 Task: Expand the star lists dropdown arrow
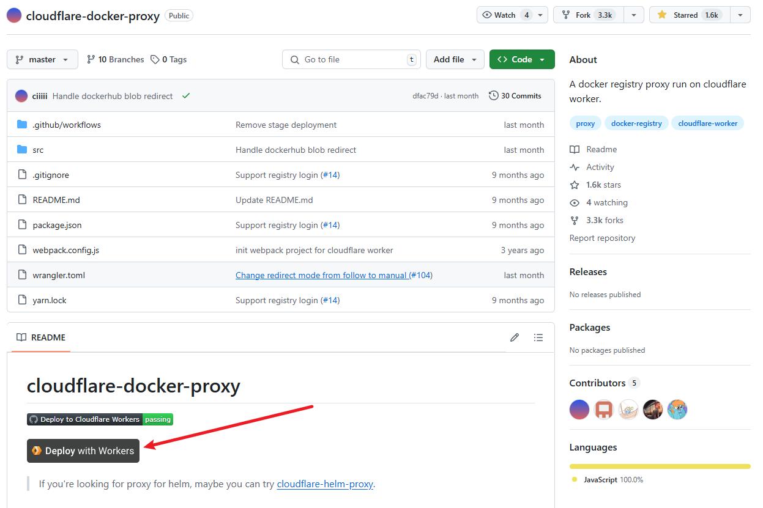point(740,15)
